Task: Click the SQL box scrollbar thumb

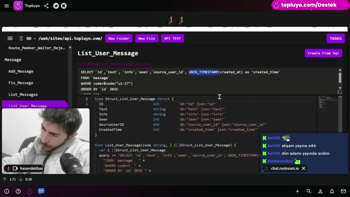Action: coord(340,77)
